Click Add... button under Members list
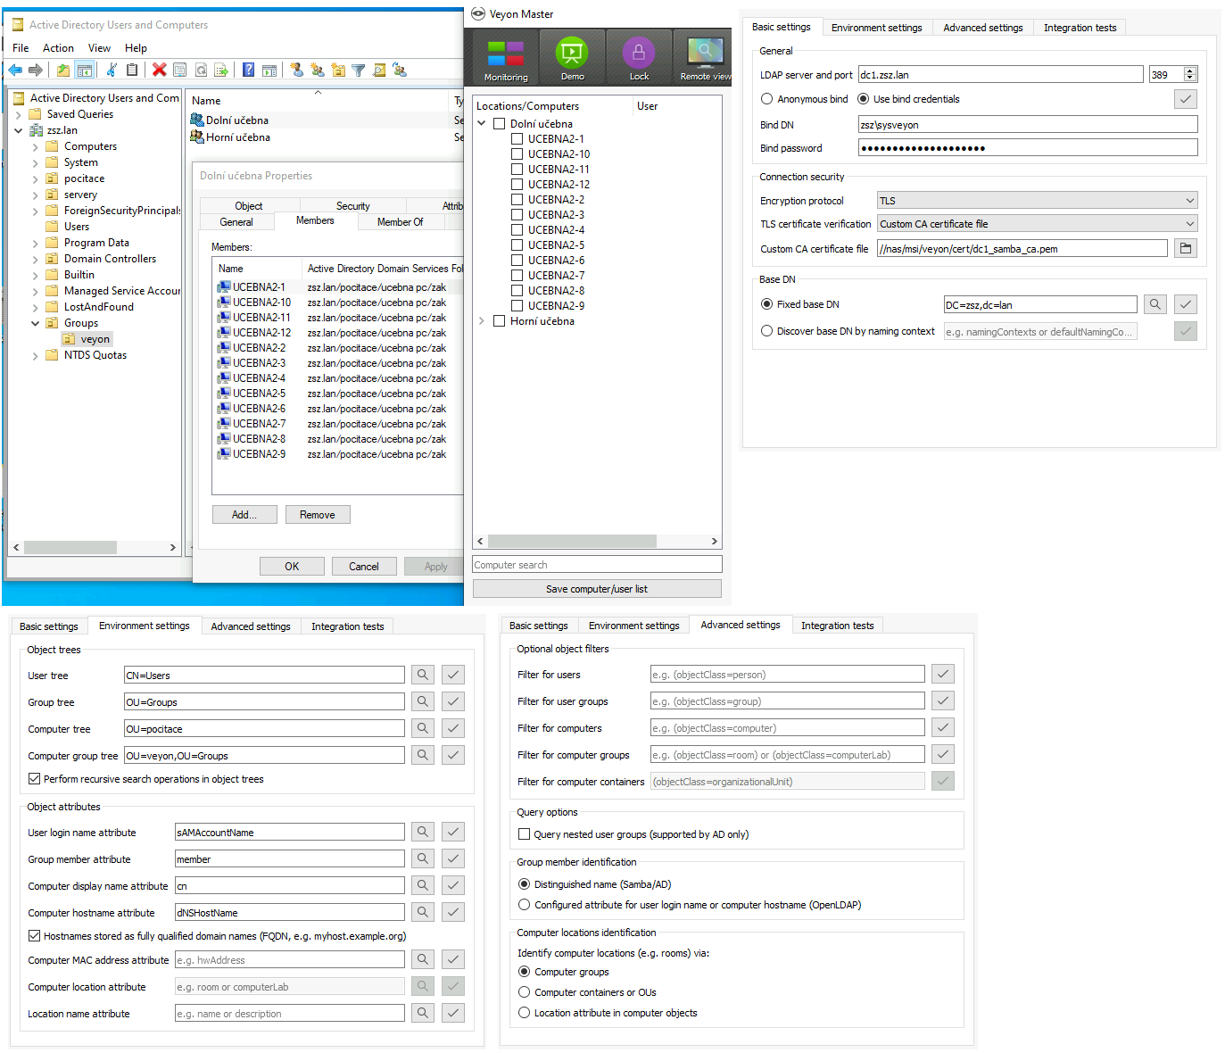The height and width of the screenshot is (1053, 1225). tap(244, 515)
